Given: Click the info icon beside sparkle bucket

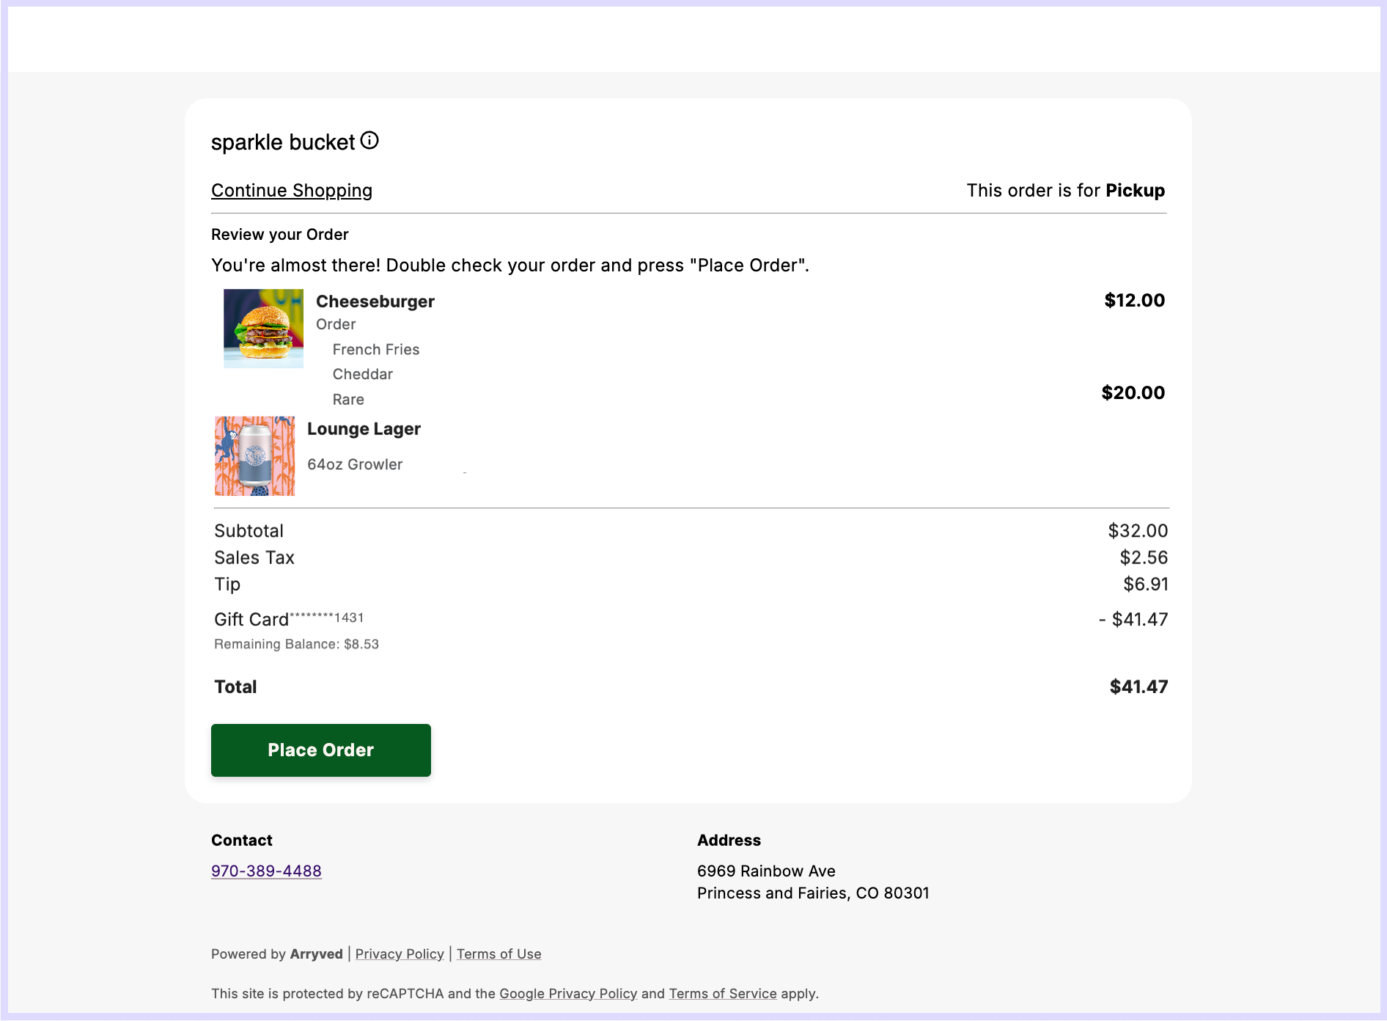Looking at the screenshot, I should 369,141.
